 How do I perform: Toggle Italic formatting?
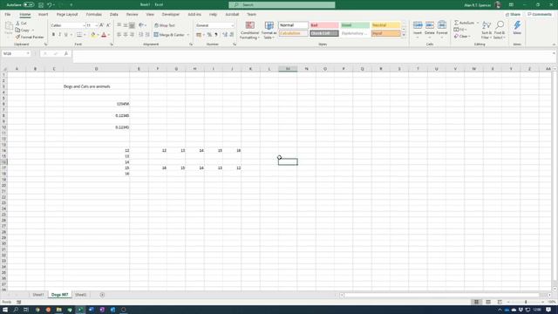pos(59,35)
